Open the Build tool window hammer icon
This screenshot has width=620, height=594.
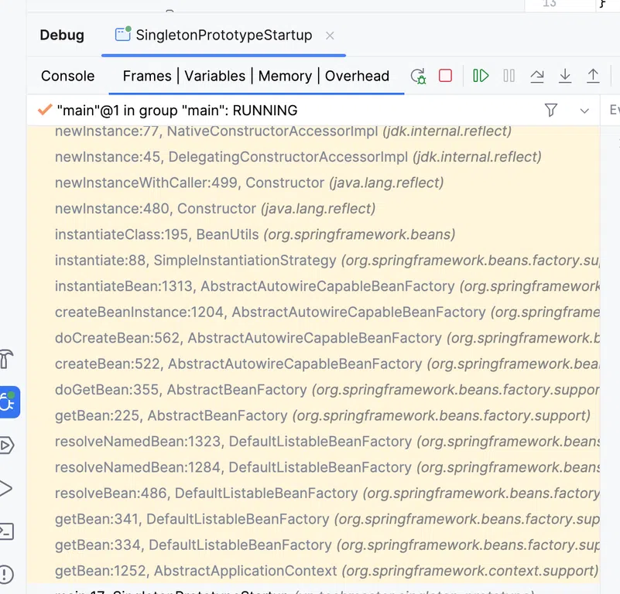coord(7,359)
